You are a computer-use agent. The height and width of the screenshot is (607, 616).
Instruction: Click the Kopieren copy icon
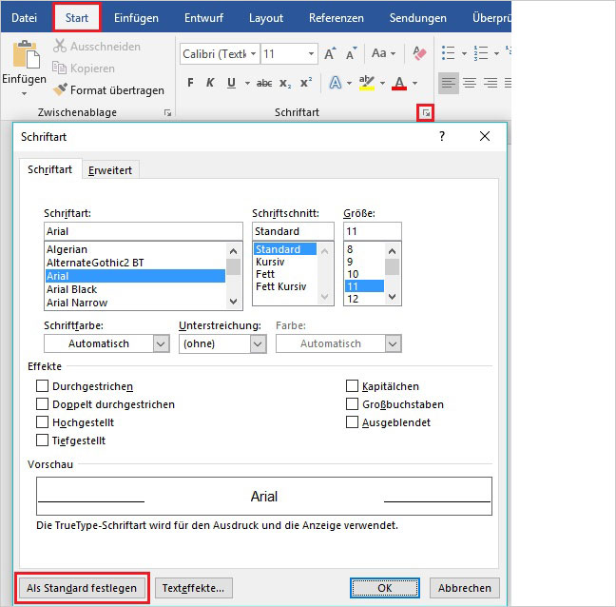click(59, 68)
